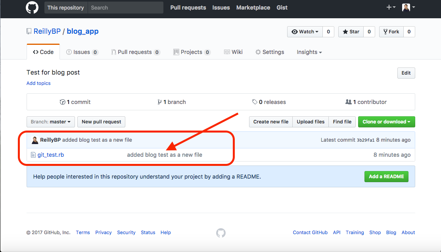Open the Marketplace menu item
Viewport: 441px width, 252px height.
pyautogui.click(x=253, y=7)
